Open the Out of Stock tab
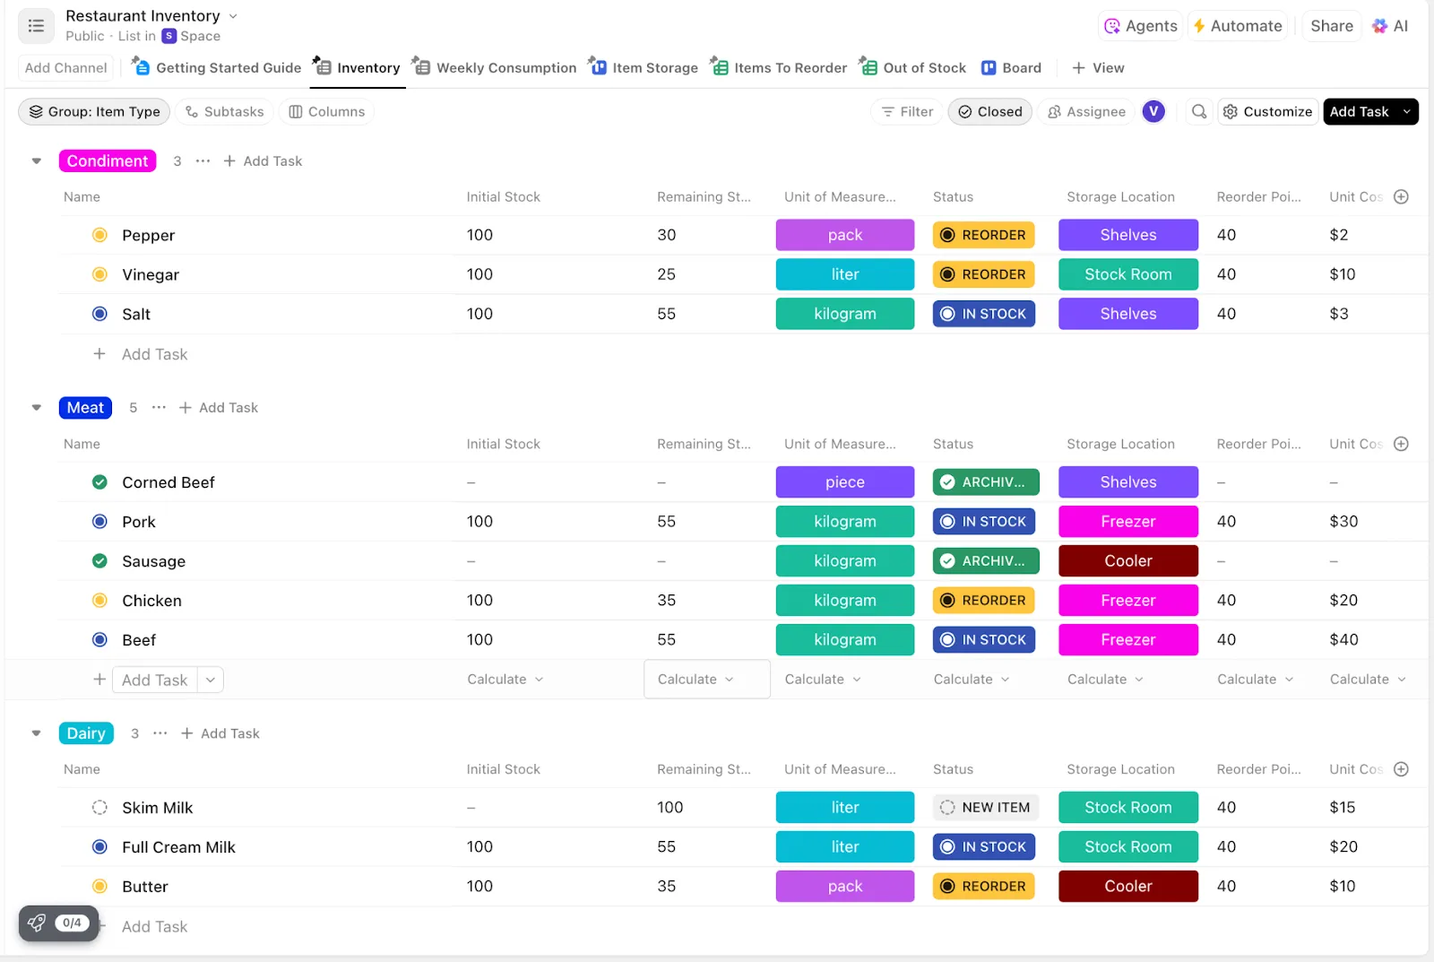1434x962 pixels. (912, 67)
